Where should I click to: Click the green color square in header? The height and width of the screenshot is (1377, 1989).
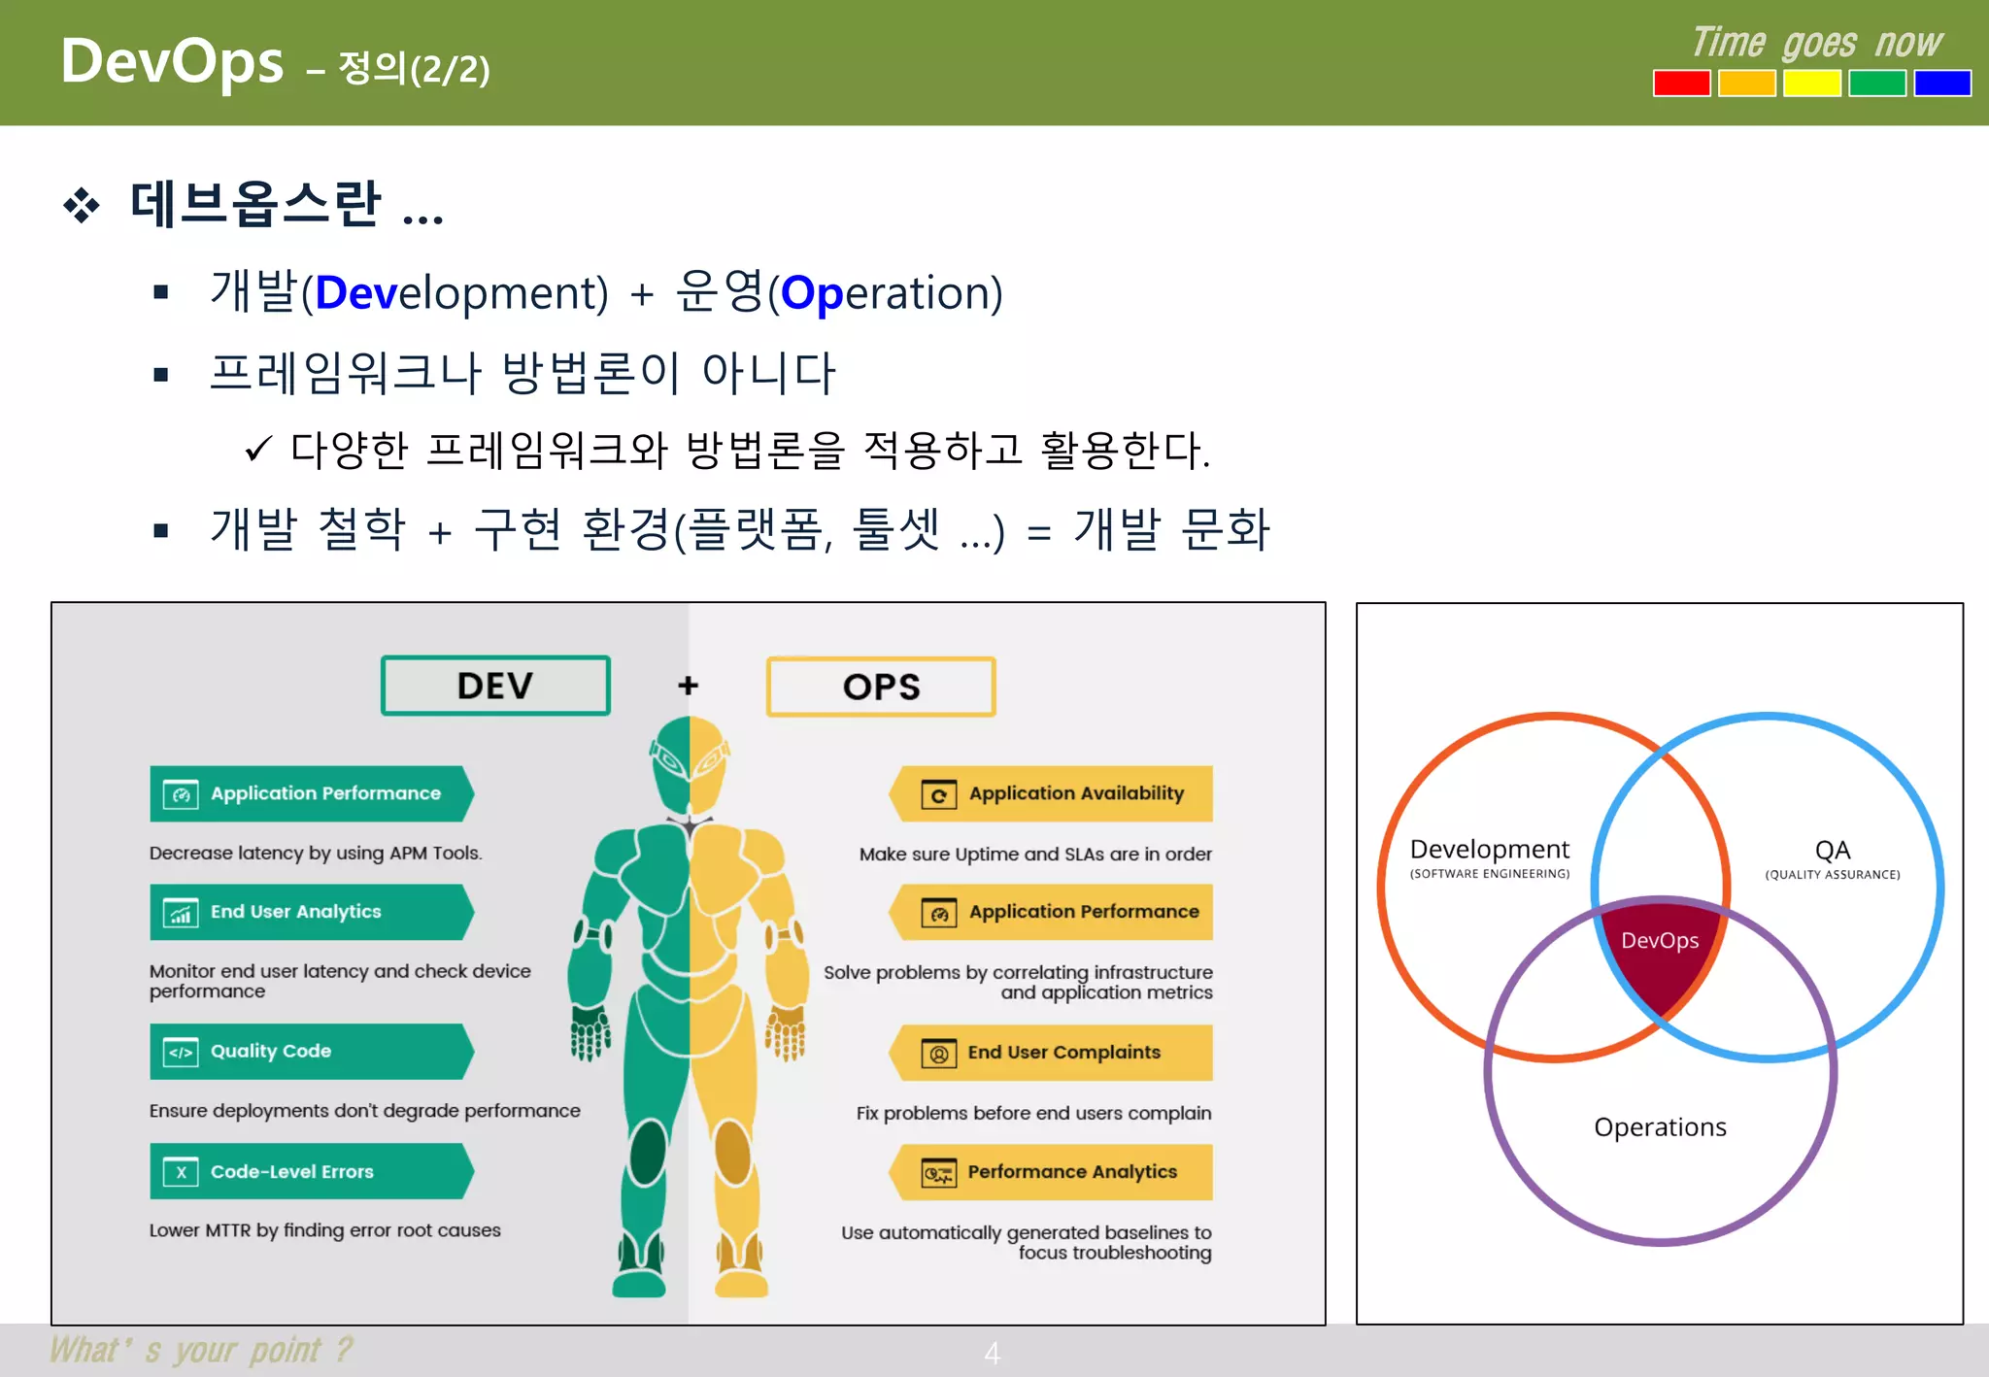coord(1876,84)
